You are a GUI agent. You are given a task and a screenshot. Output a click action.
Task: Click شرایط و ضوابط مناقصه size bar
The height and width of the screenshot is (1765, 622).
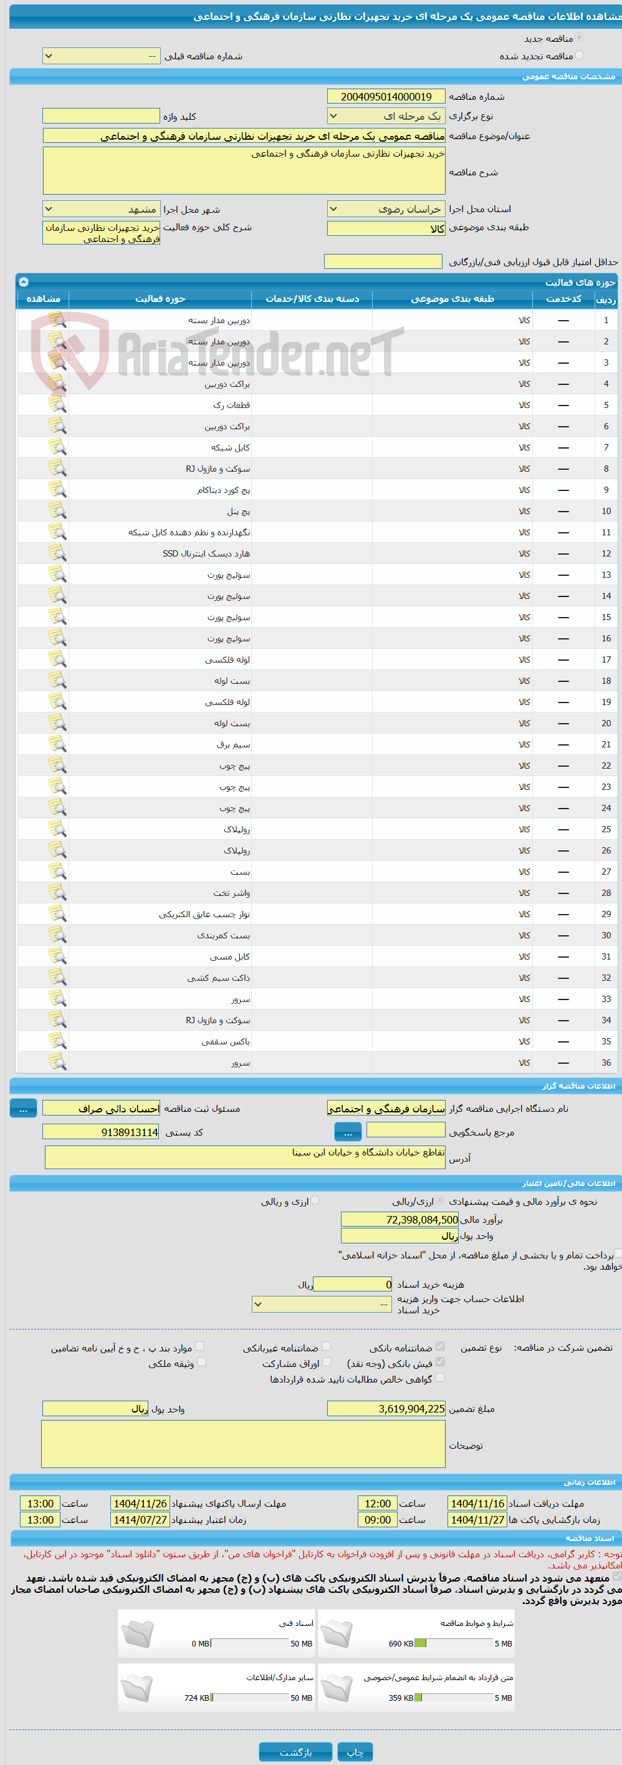pyautogui.click(x=454, y=1643)
